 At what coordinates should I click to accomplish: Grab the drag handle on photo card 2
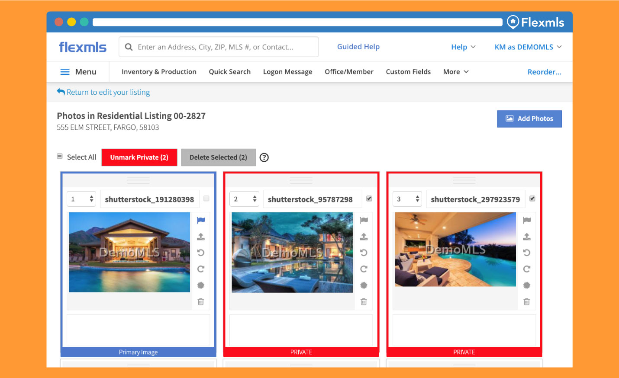tap(301, 180)
